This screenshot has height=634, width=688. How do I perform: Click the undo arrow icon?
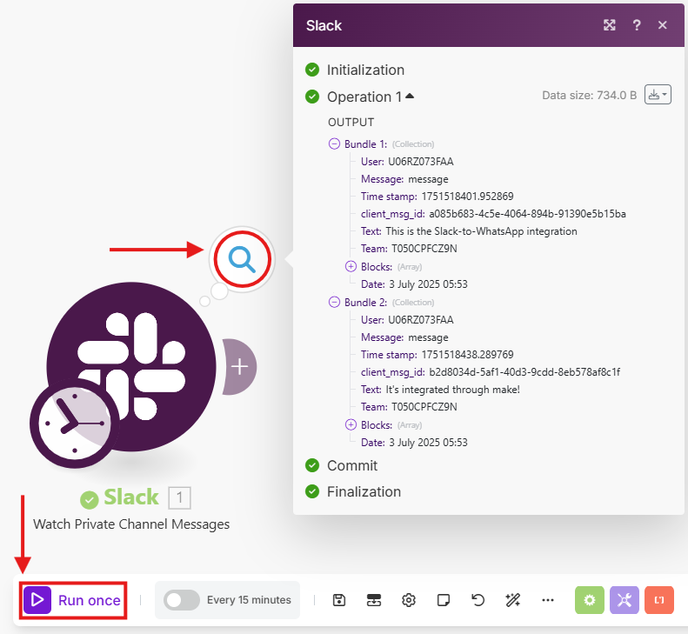pos(478,600)
